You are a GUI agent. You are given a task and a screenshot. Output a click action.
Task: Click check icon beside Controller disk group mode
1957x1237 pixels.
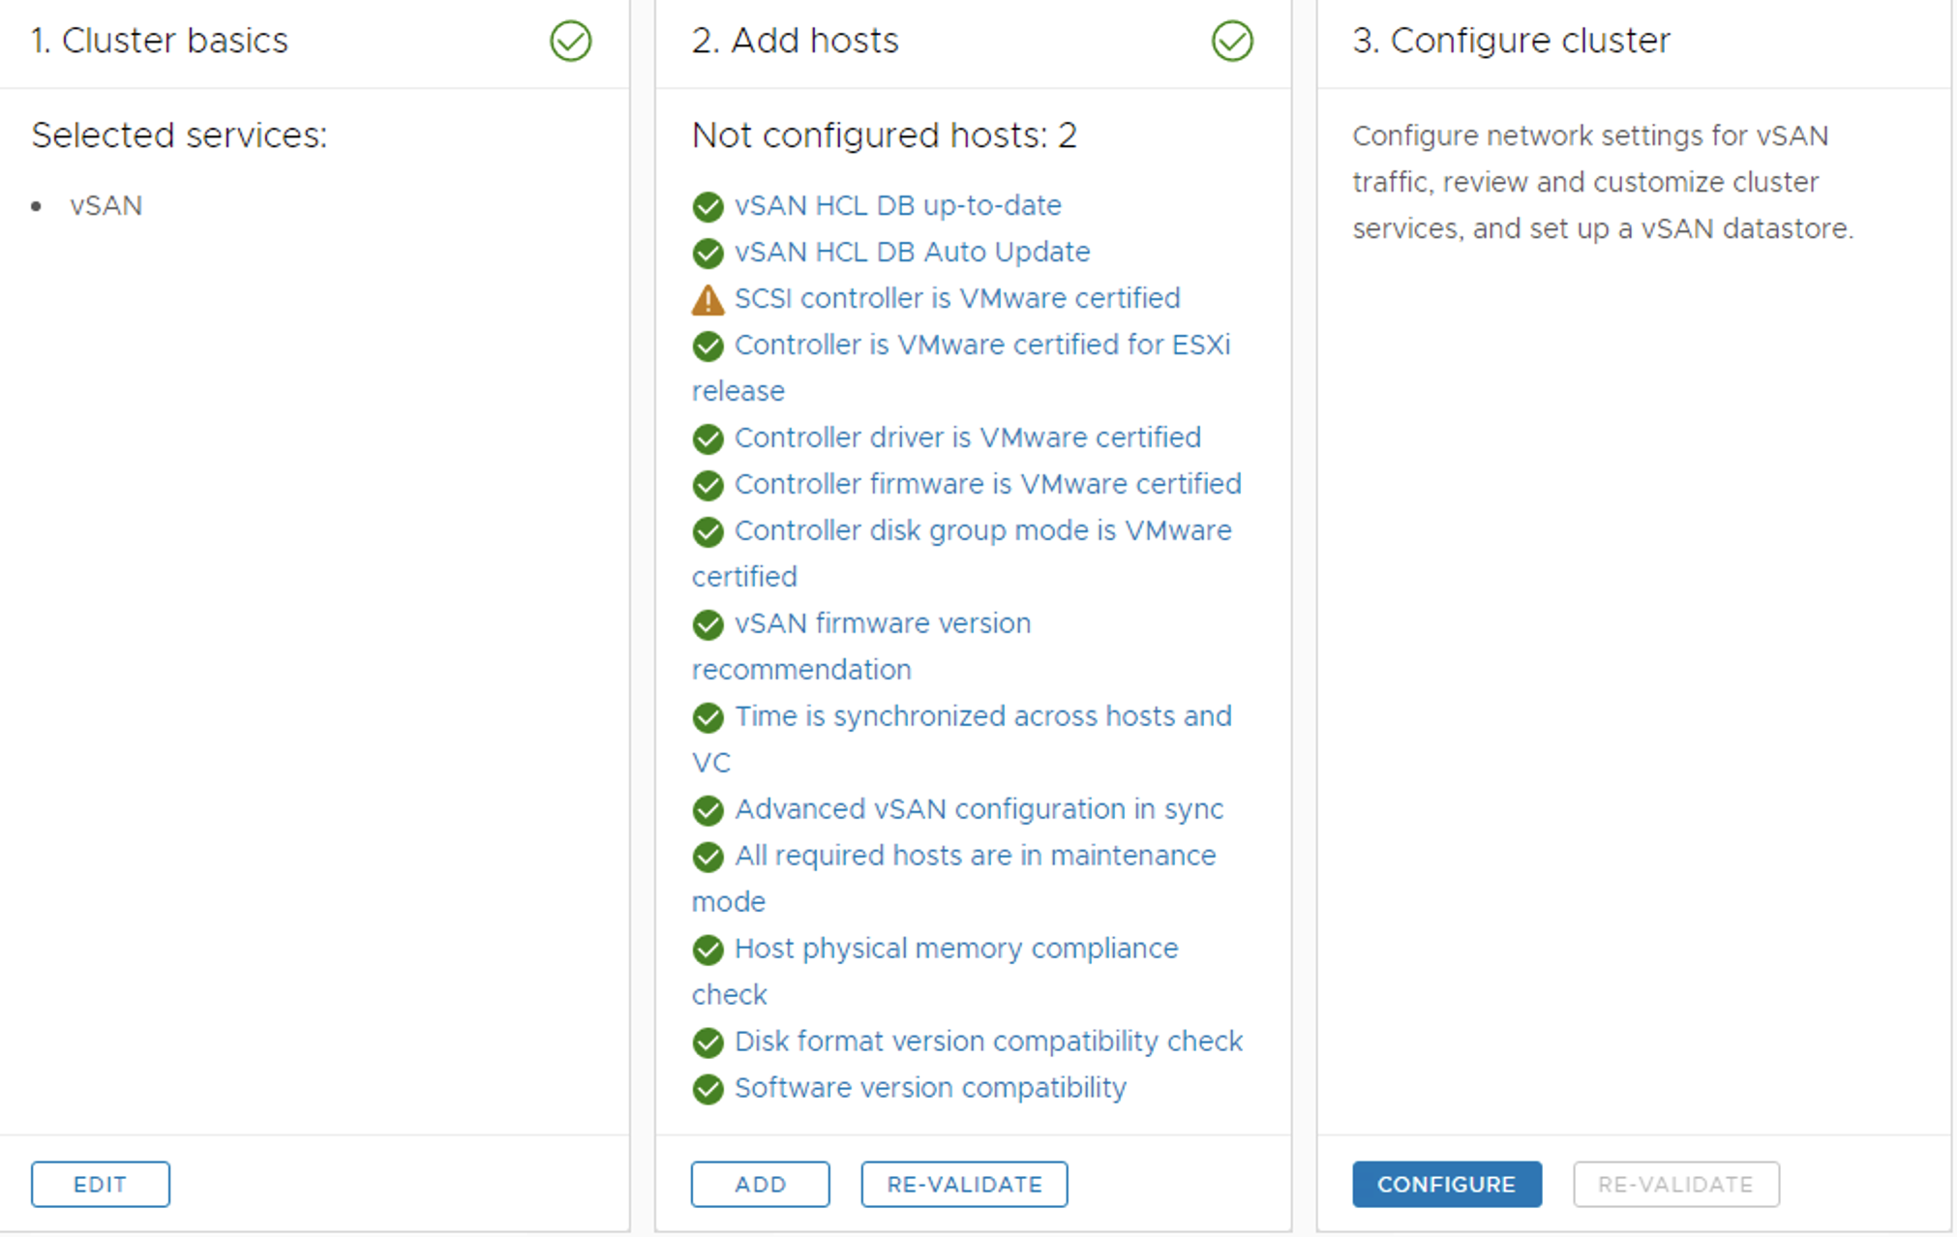point(708,531)
